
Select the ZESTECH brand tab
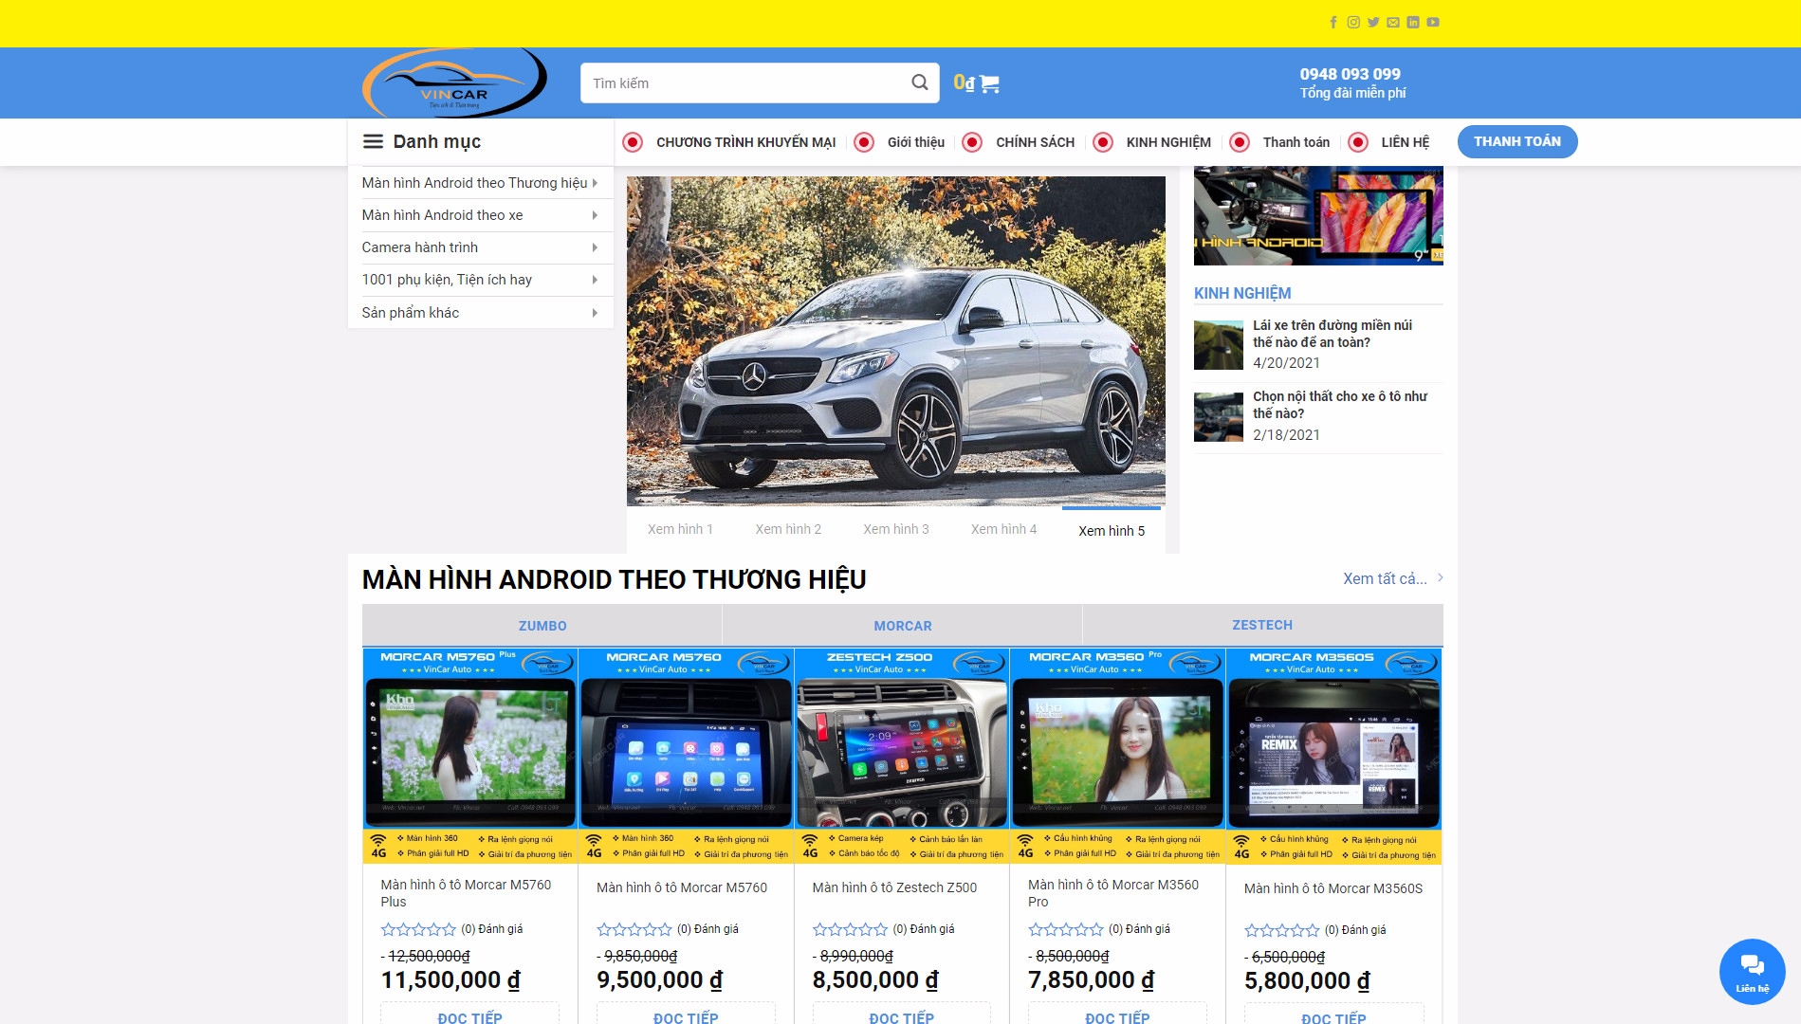[1262, 625]
